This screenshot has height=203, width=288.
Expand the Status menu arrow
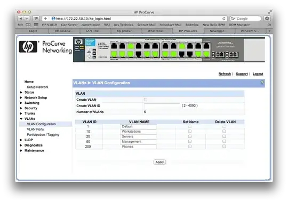tap(21, 92)
